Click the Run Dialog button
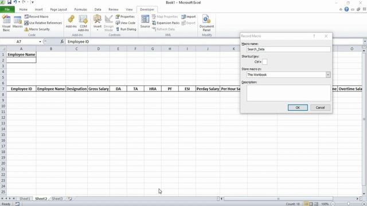The image size is (367, 206). (126, 29)
